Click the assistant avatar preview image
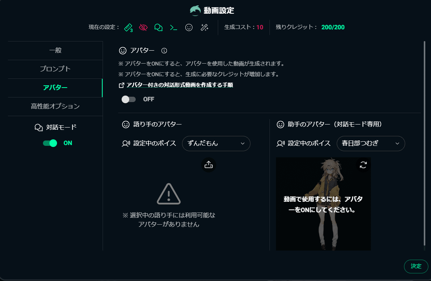 coord(323,204)
